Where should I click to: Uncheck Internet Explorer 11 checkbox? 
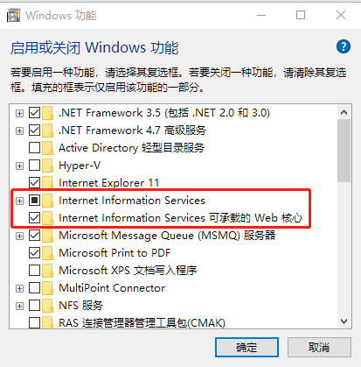pyautogui.click(x=34, y=183)
